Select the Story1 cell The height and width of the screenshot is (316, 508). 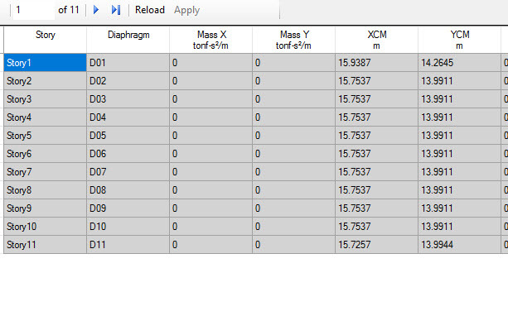tap(45, 63)
